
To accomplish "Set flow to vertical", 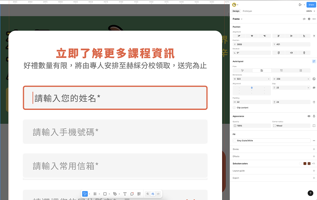I will coord(262,70).
